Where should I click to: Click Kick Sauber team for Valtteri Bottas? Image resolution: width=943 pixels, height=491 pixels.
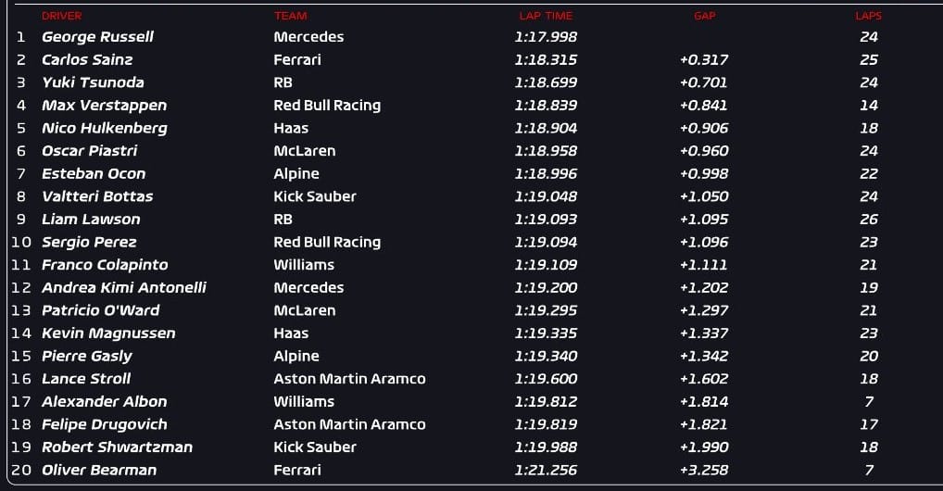(315, 196)
